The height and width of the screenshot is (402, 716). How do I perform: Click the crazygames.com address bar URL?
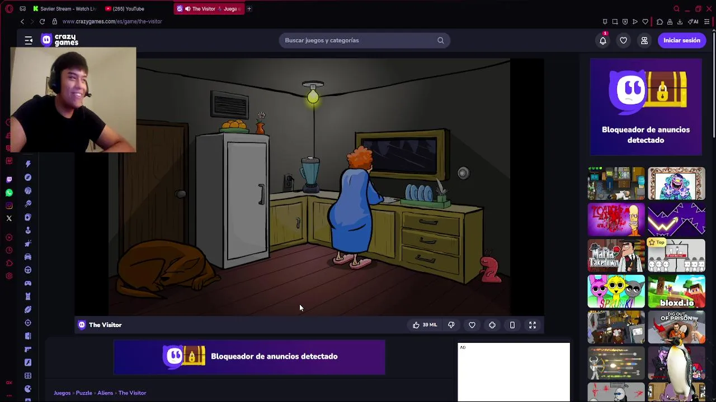pos(112,21)
